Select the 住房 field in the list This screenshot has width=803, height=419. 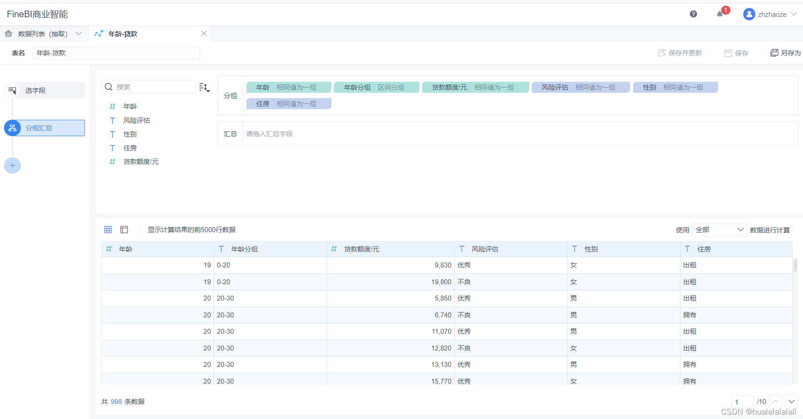130,148
